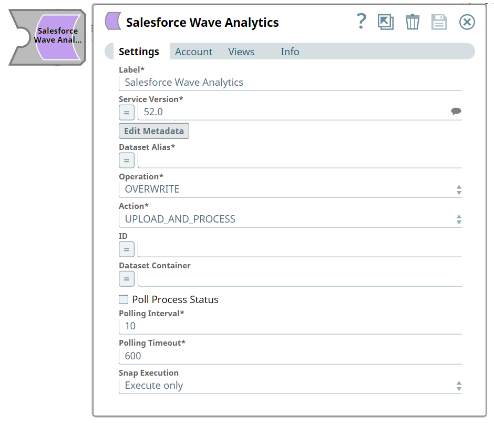
Task: Click into the Label input field
Action: (290, 82)
